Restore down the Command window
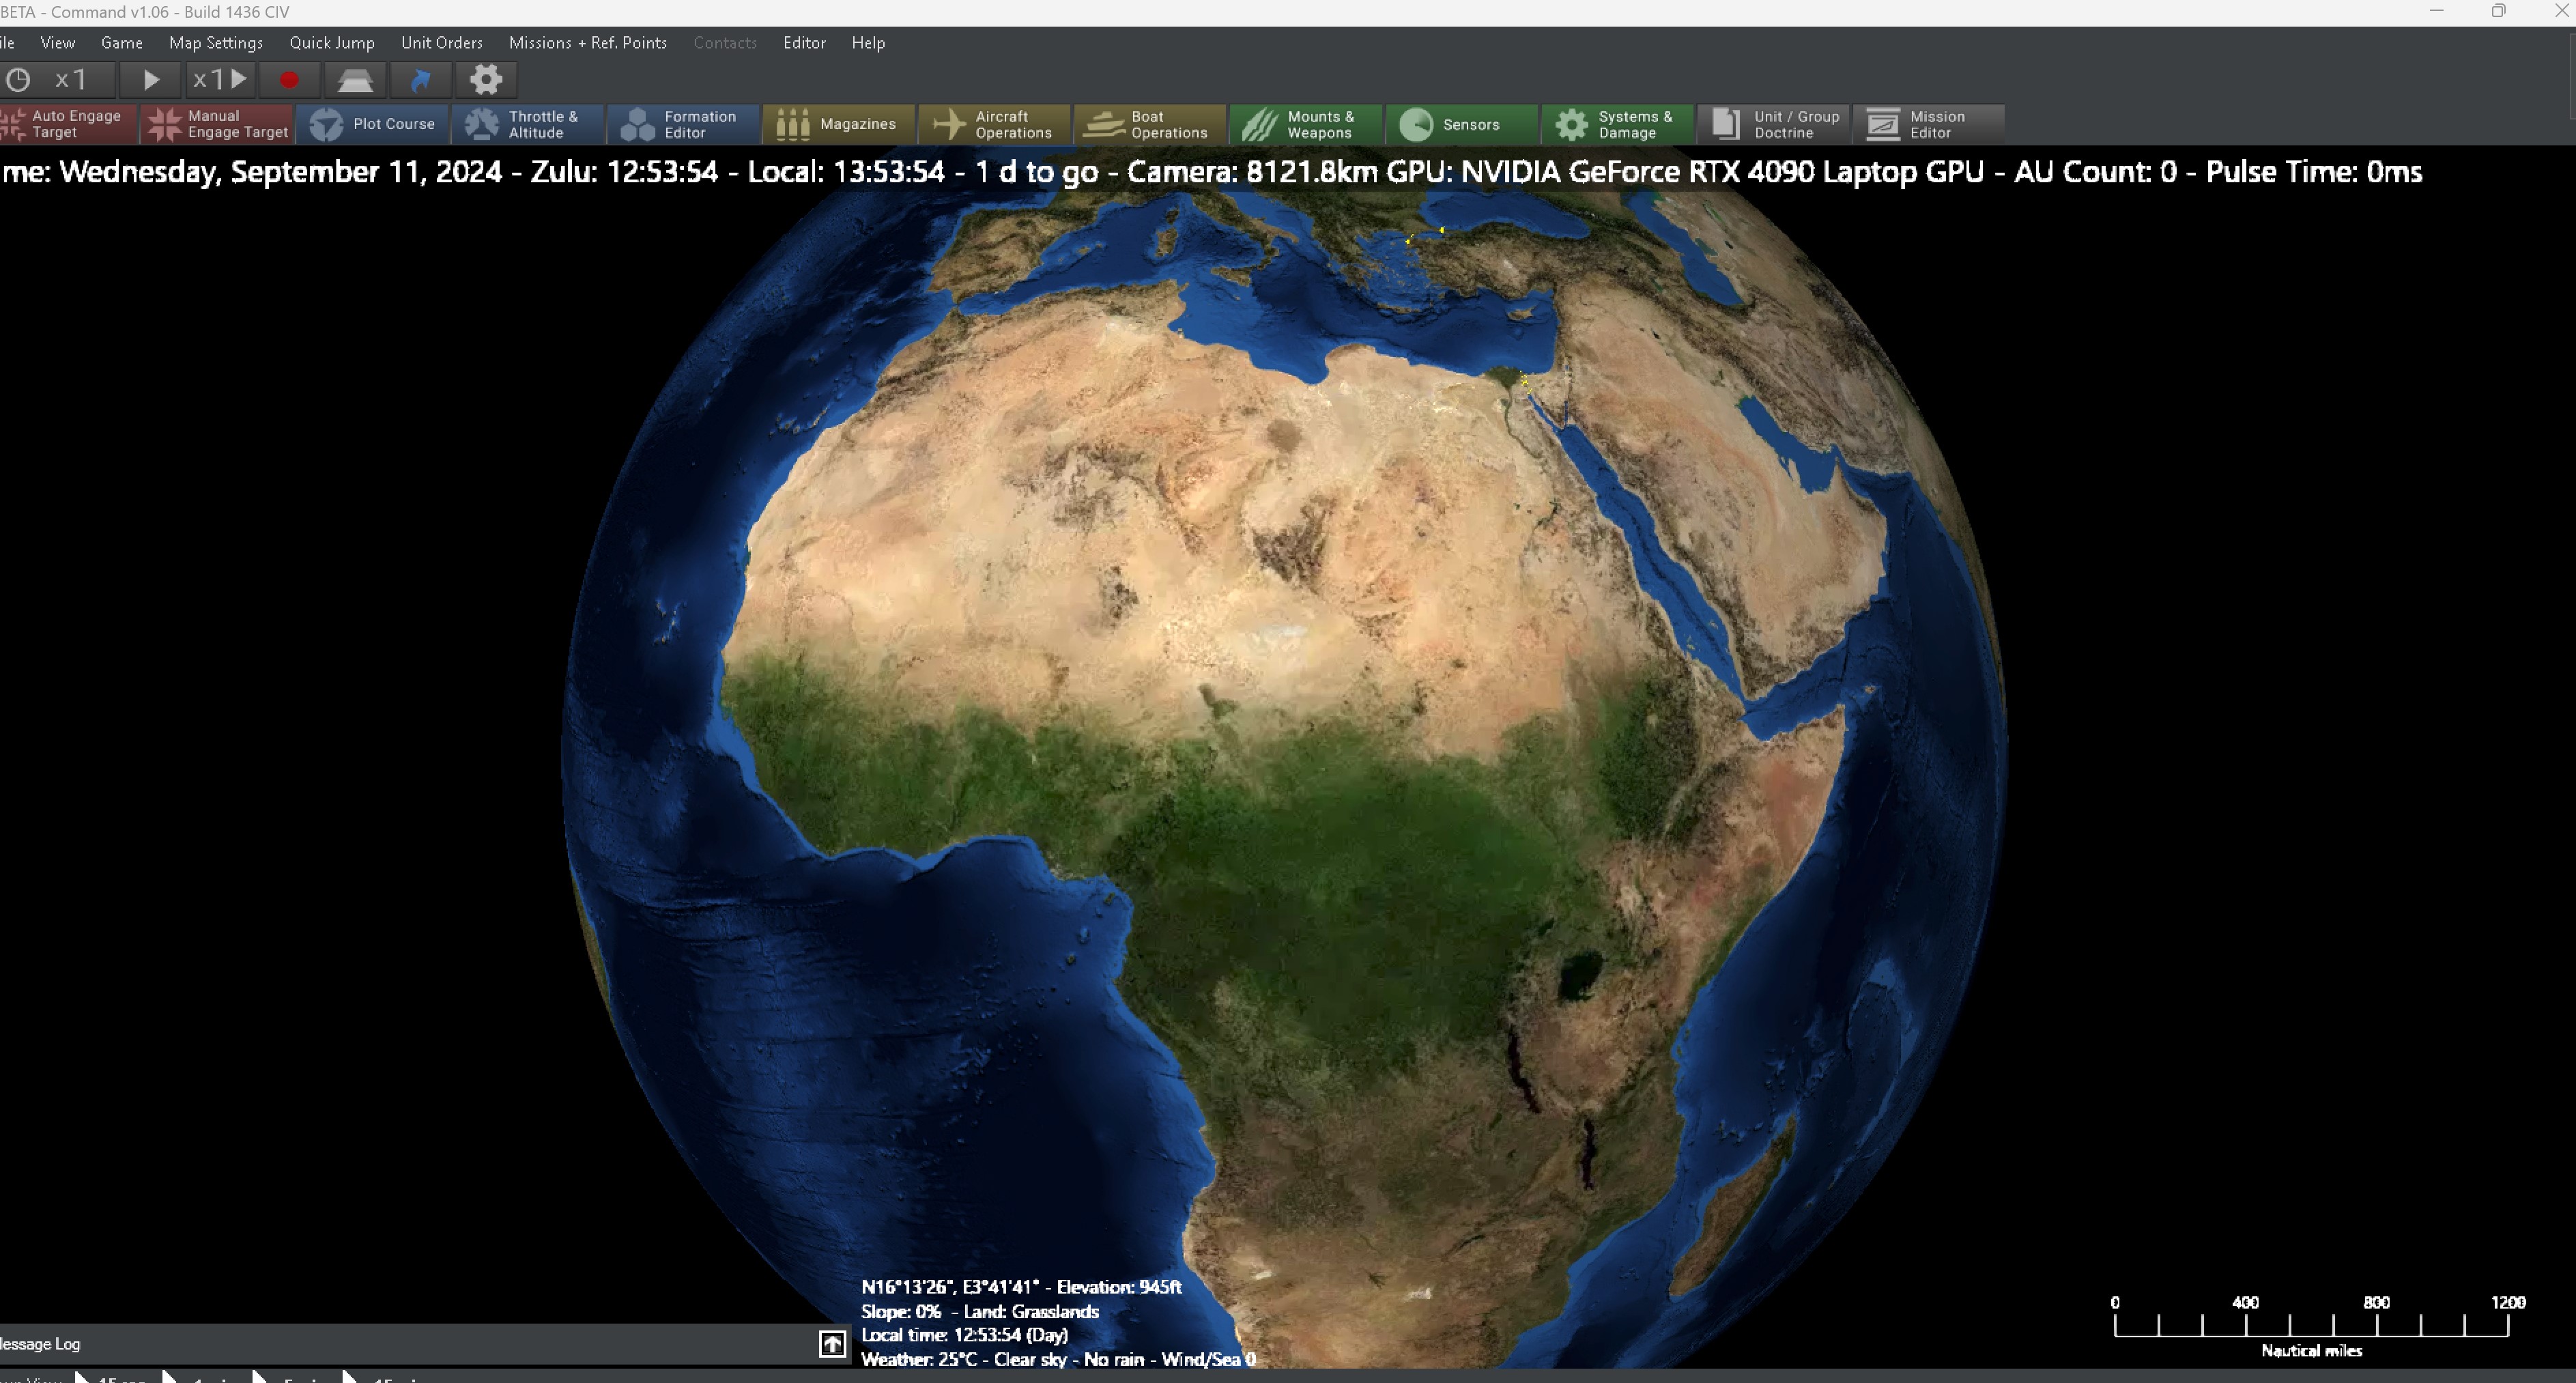The image size is (2576, 1383). [x=2498, y=11]
